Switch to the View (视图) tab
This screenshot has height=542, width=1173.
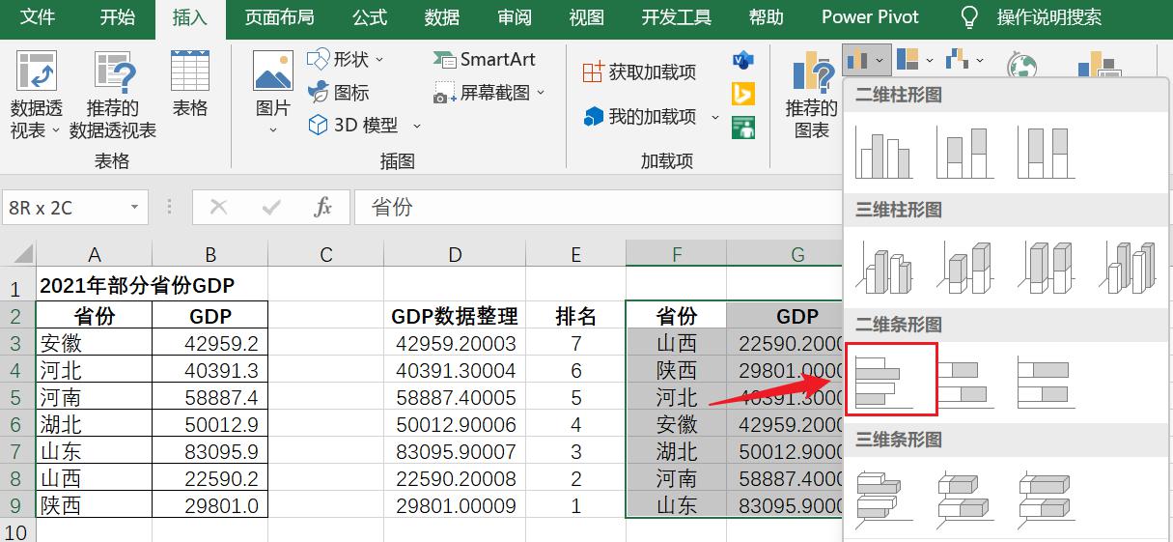click(x=587, y=17)
